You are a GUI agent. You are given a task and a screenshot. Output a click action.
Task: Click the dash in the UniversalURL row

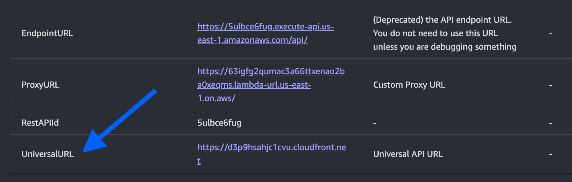click(x=550, y=154)
